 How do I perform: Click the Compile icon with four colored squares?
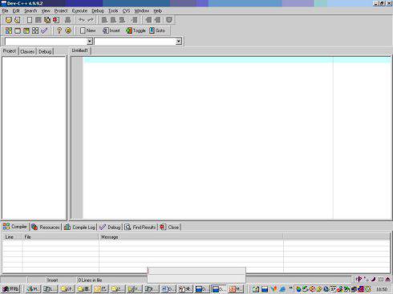9,30
